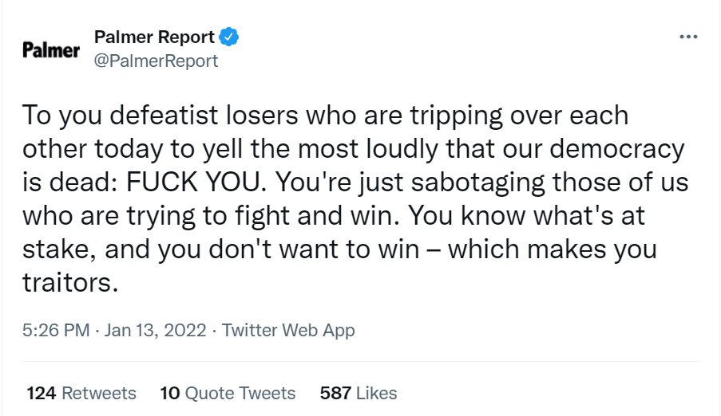
Task: View the 124 Retweets list
Action: 81,393
